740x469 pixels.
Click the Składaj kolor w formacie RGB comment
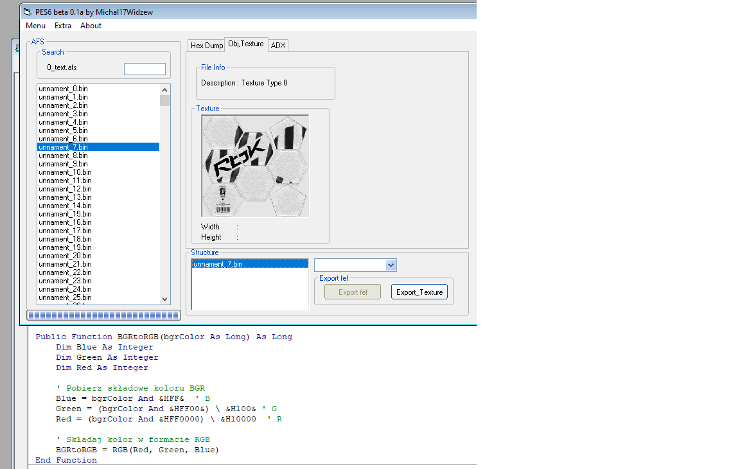(133, 439)
